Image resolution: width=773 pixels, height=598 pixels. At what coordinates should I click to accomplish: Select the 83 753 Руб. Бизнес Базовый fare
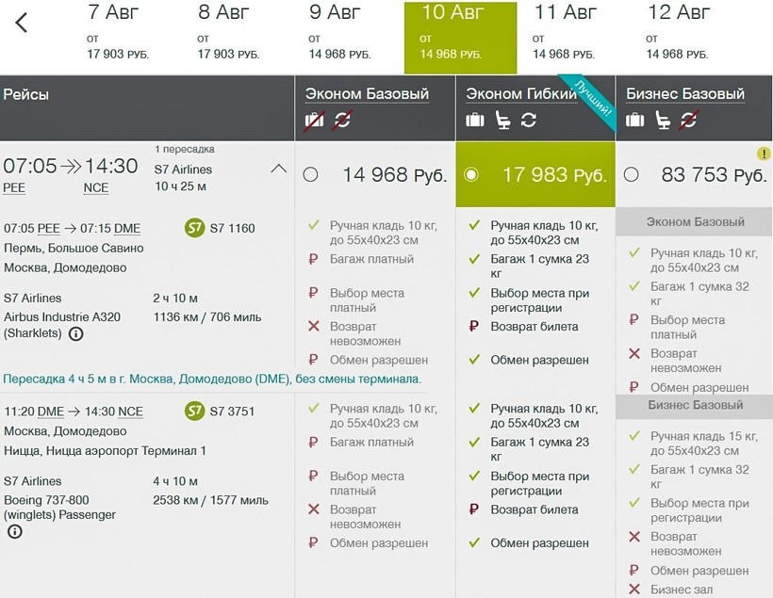coord(632,174)
